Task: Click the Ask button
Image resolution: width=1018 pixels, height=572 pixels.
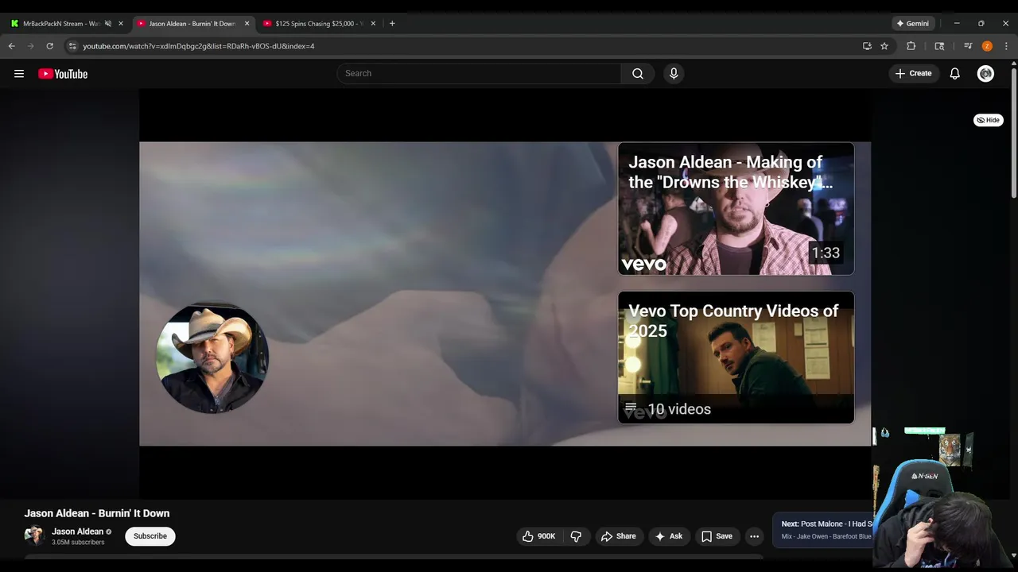Action: tap(669, 536)
